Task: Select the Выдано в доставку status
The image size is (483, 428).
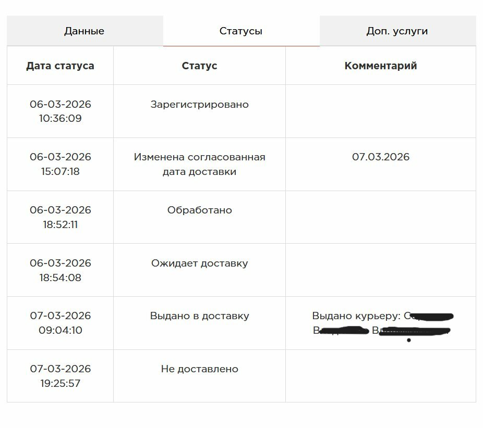Action: pyautogui.click(x=199, y=316)
